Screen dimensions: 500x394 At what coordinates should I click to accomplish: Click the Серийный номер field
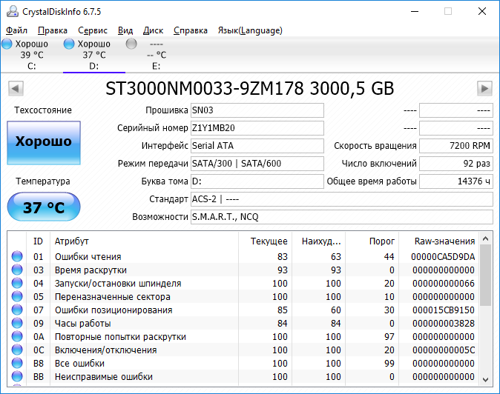(257, 128)
